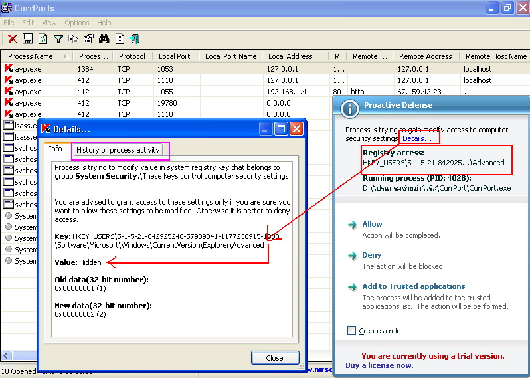530x378 pixels.
Task: Choose Deny to block the action
Action: coord(371,255)
